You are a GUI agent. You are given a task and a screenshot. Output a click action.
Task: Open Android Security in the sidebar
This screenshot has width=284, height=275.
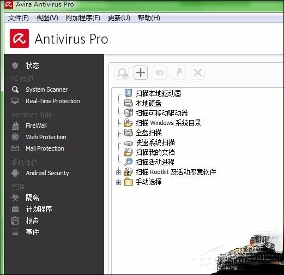tap(47, 173)
